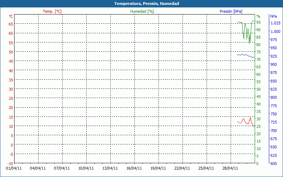
Task: Click the 25/04/11 date label
Action: click(x=206, y=169)
